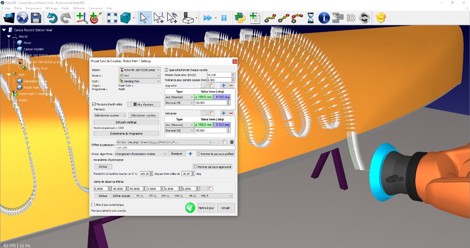
Task: Add a joint move instruction
Action: pos(270,18)
